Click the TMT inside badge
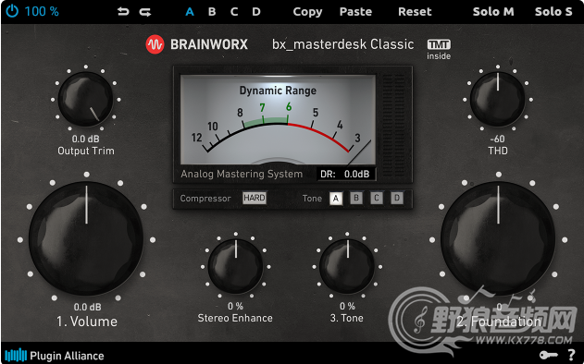Screen dimensions: 584x364 [x=439, y=50]
